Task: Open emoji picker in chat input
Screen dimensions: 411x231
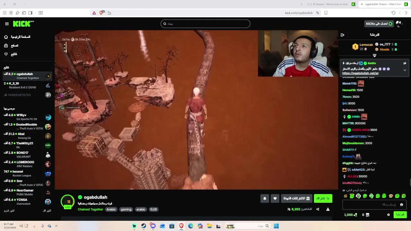Action: [401, 205]
